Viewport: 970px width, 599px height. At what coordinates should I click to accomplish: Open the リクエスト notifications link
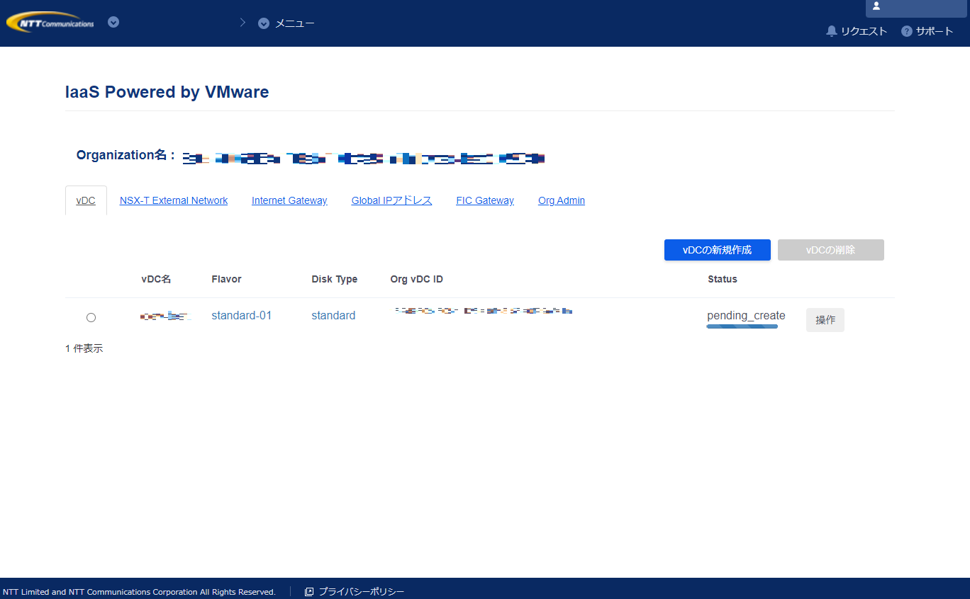tap(864, 31)
